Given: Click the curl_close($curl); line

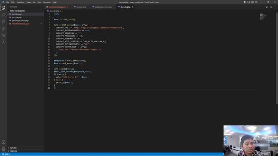Looking at the screenshot, I should 64,69.
